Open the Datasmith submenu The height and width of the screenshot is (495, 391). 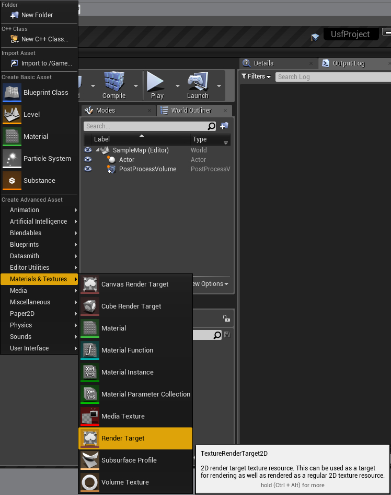[x=39, y=256]
